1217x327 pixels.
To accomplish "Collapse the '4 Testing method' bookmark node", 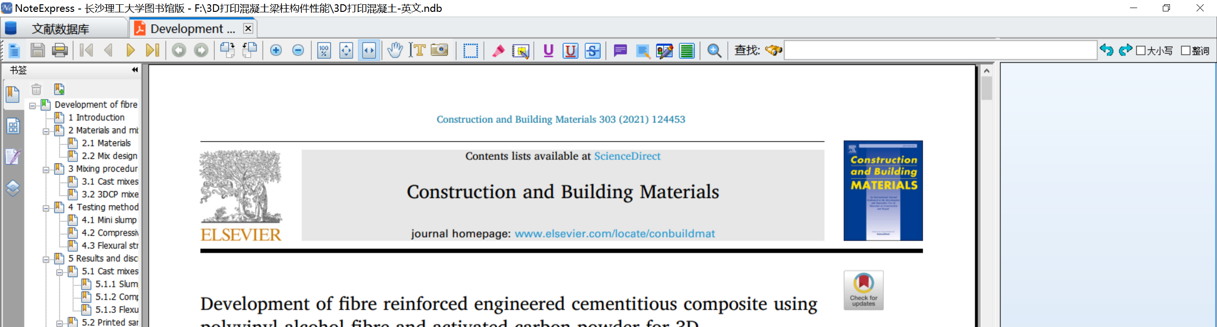I will 46,208.
